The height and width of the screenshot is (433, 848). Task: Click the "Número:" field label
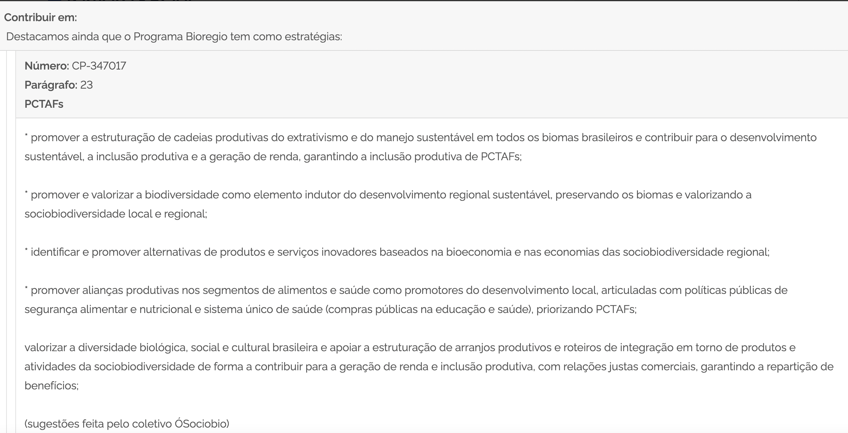pos(47,66)
